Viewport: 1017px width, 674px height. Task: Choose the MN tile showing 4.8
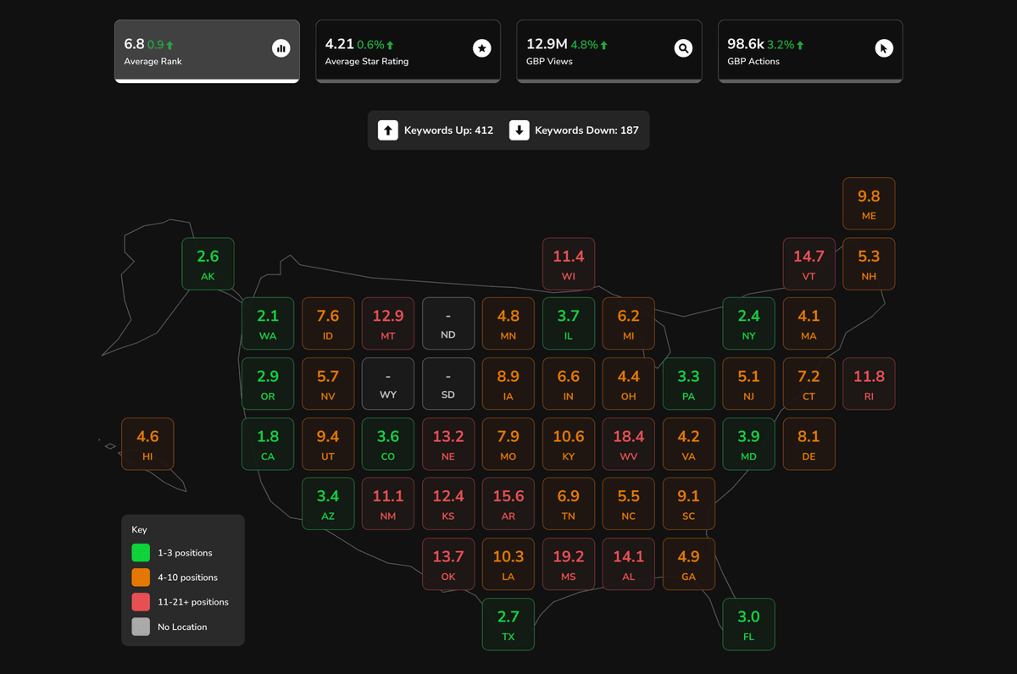pos(508,323)
